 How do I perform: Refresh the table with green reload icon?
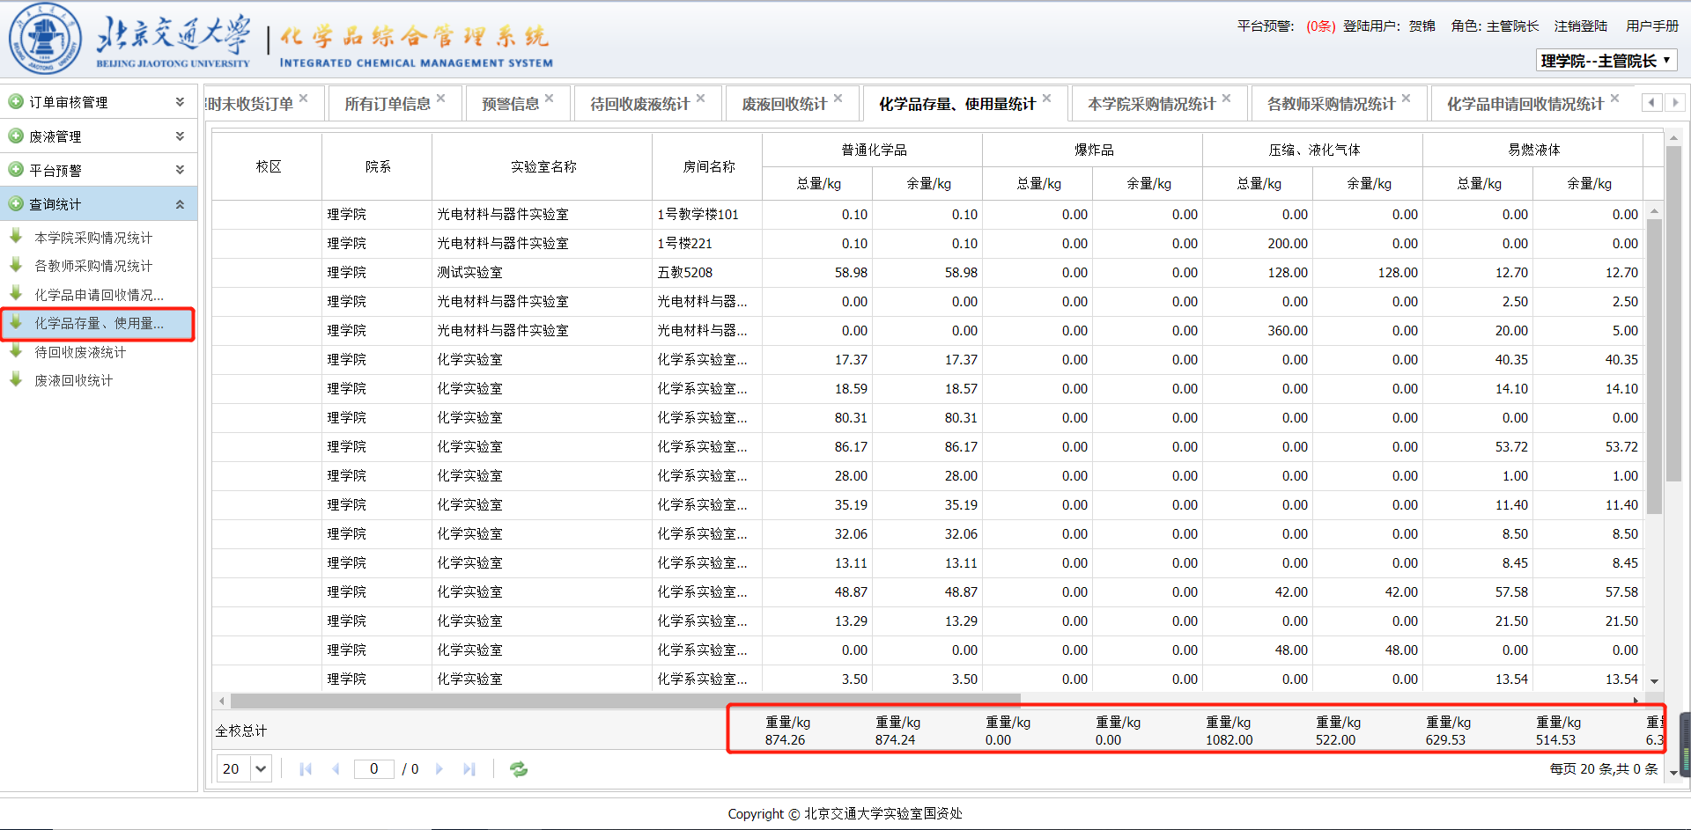pyautogui.click(x=519, y=769)
